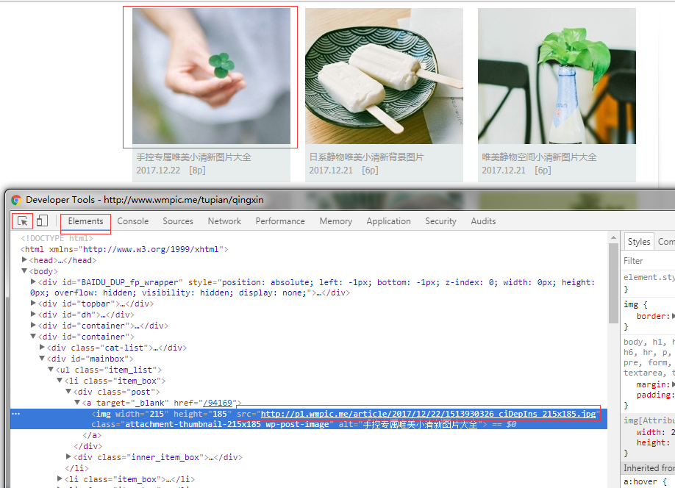Open the 唯美静物空间小清新图片大全 title link
The image size is (675, 488).
[x=539, y=157]
